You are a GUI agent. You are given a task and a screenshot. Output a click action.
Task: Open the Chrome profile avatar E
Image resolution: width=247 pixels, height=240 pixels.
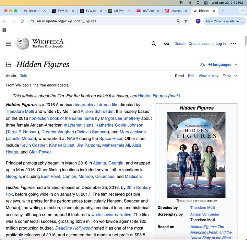pos(198,21)
